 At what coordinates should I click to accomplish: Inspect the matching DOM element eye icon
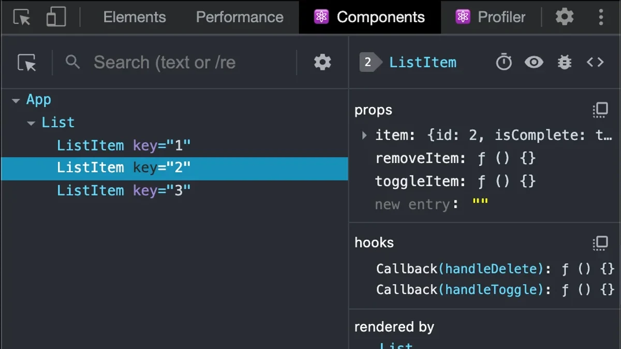coord(534,63)
